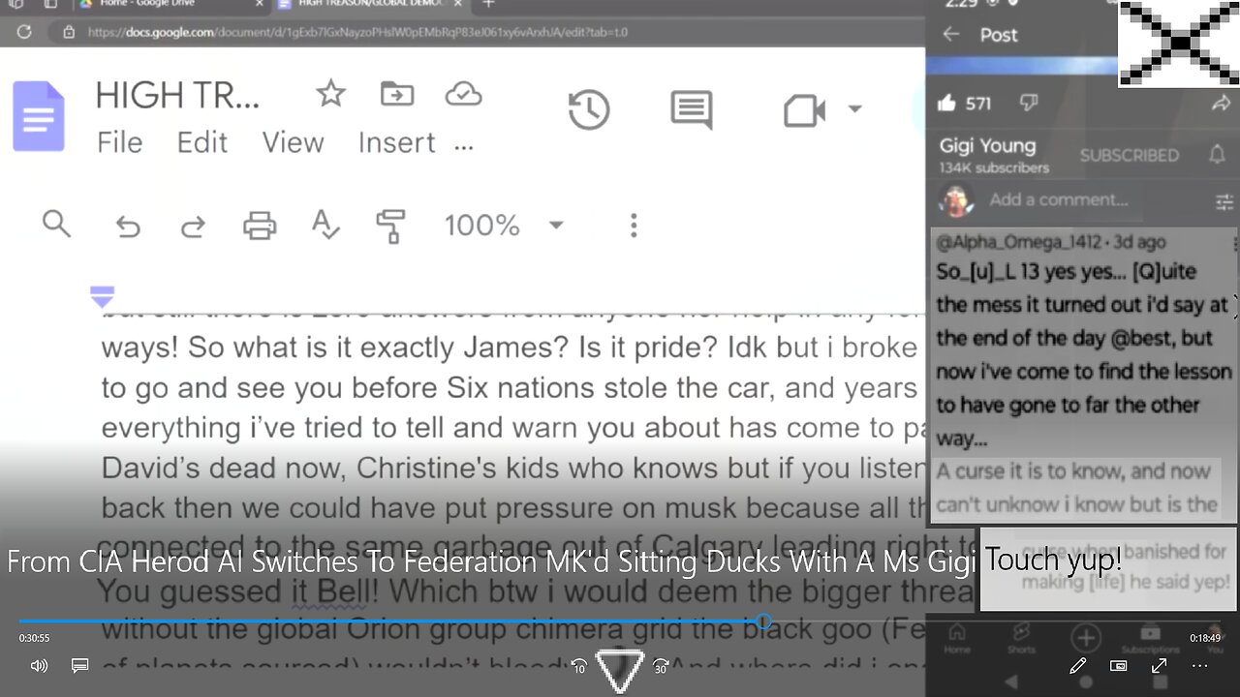Open the View menu
The image size is (1240, 697).
pos(293,142)
